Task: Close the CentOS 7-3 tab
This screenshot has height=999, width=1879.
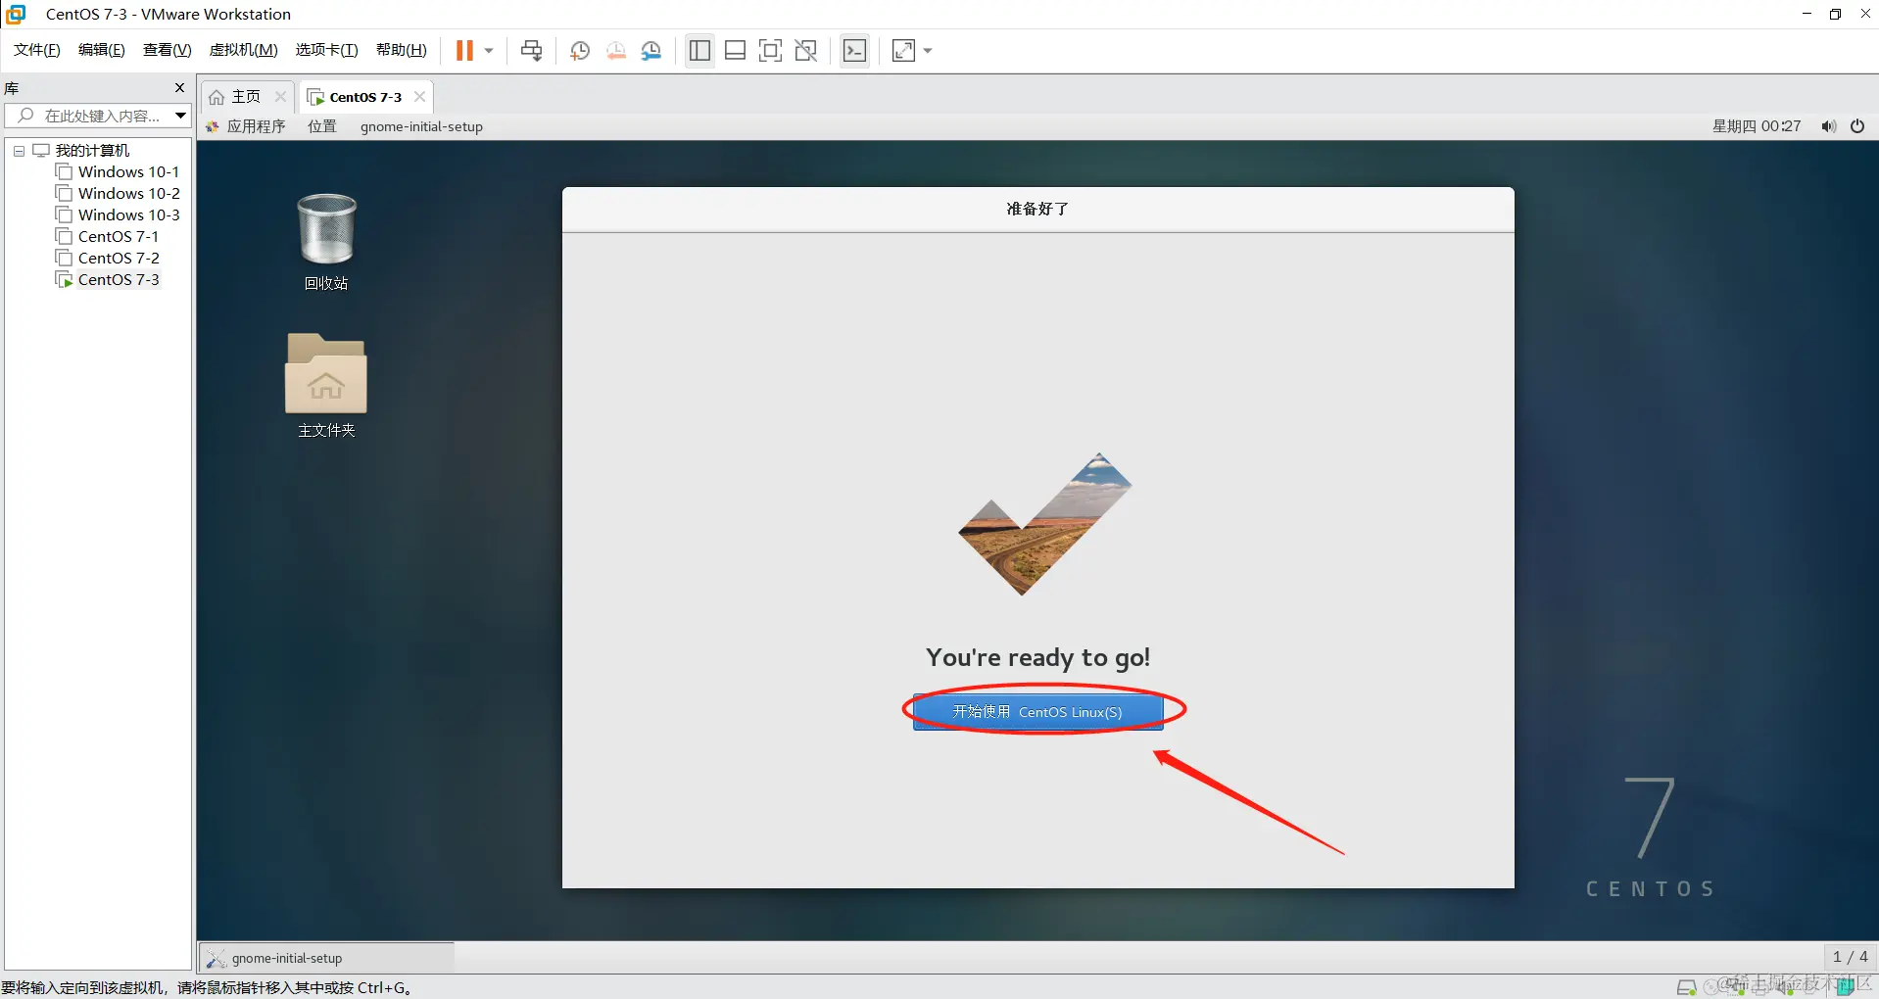Action: [x=419, y=97]
